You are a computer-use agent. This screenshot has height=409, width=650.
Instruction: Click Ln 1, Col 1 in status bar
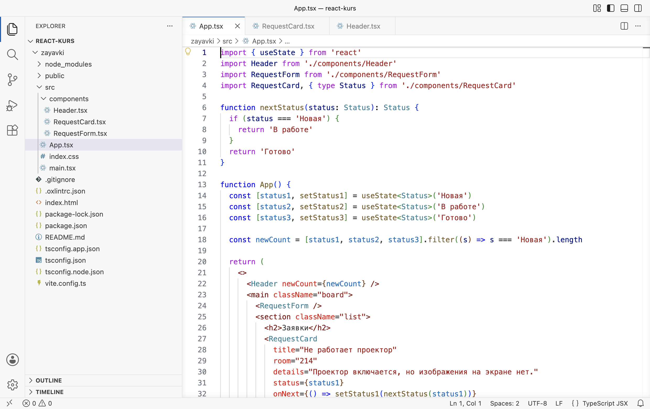pyautogui.click(x=465, y=403)
